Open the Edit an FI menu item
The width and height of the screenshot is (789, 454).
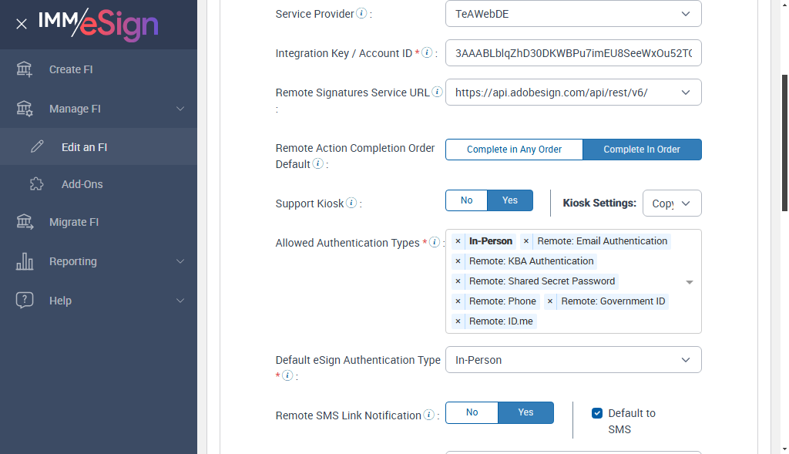click(84, 147)
